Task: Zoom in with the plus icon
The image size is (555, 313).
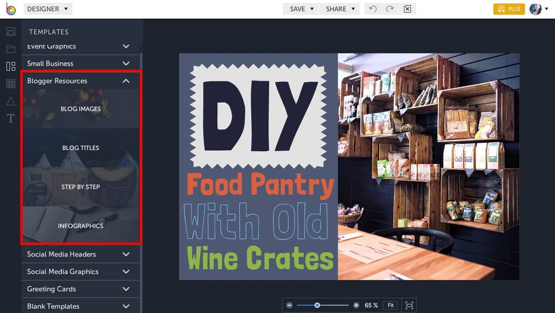Action: (356, 305)
